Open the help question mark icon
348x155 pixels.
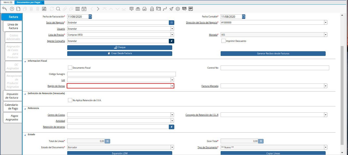(12, 9)
